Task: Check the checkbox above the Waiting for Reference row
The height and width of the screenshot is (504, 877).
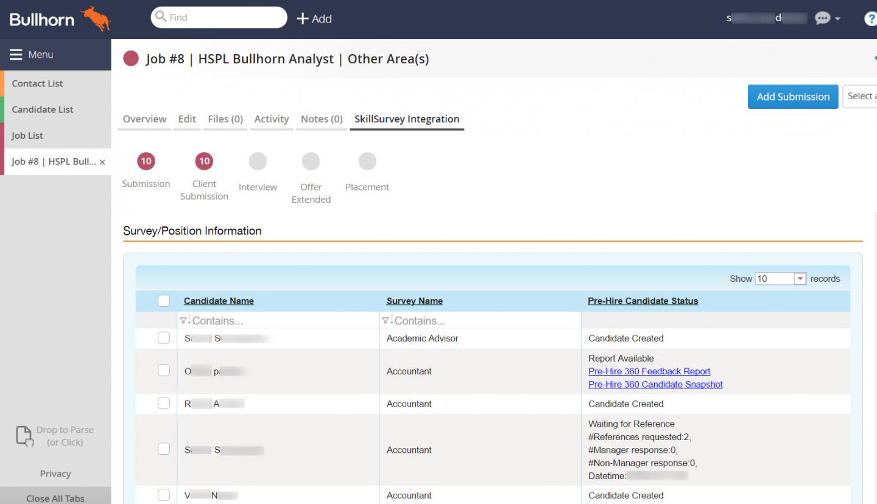Action: pyautogui.click(x=163, y=403)
